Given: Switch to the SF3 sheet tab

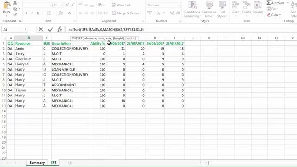Looking at the screenshot, I should point(53,163).
